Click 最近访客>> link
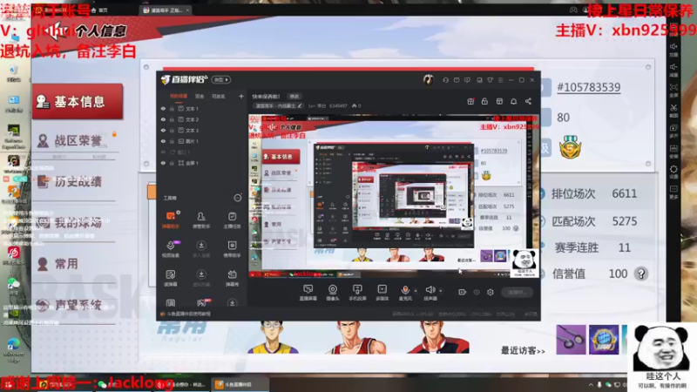The height and width of the screenshot is (392, 697). [x=523, y=351]
